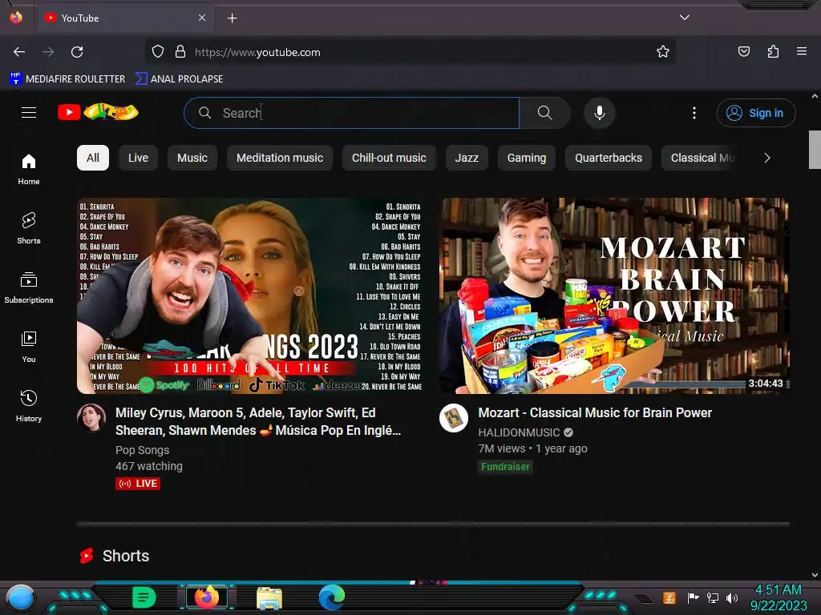
Task: Click the 7M views 1 year ago text
Action: (532, 448)
